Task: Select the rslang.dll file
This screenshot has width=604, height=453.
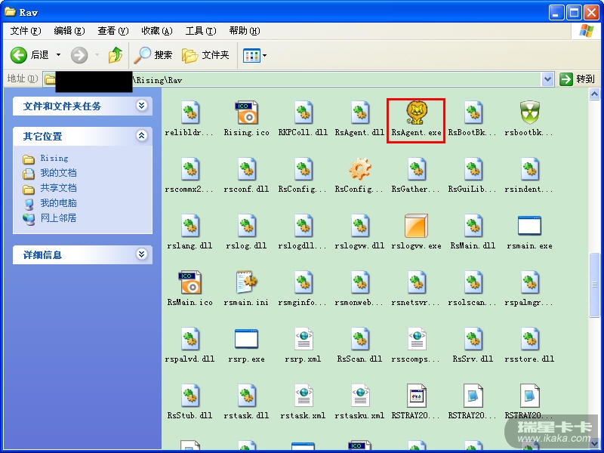Action: [190, 233]
